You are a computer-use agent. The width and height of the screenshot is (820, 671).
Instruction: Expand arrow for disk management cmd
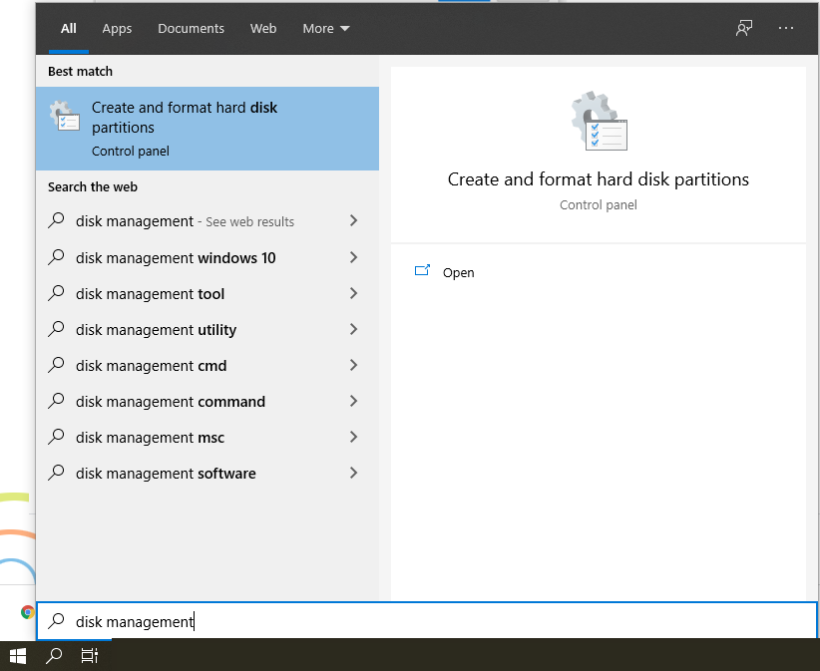point(353,365)
